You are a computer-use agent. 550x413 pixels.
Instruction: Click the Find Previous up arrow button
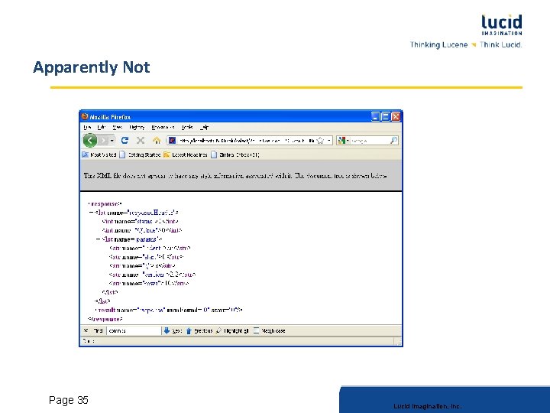199,330
